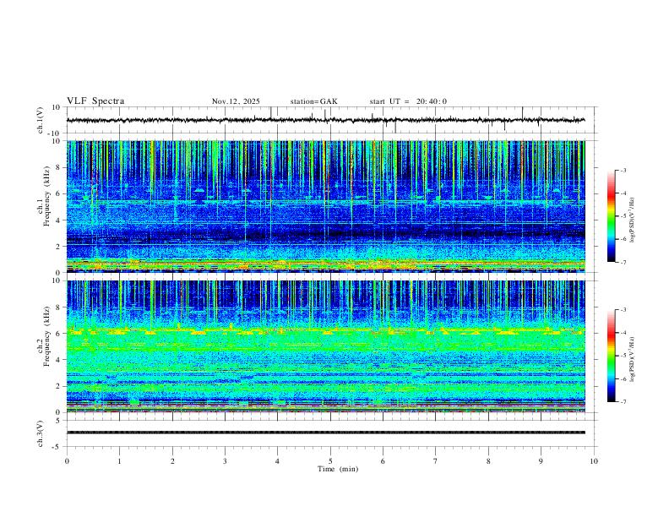Click the 'ch.1(V)' waveform axis label
The height and width of the screenshot is (517, 669).
click(41, 120)
